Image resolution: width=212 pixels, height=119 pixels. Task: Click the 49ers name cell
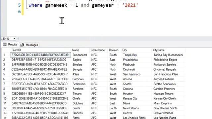coord(80,74)
